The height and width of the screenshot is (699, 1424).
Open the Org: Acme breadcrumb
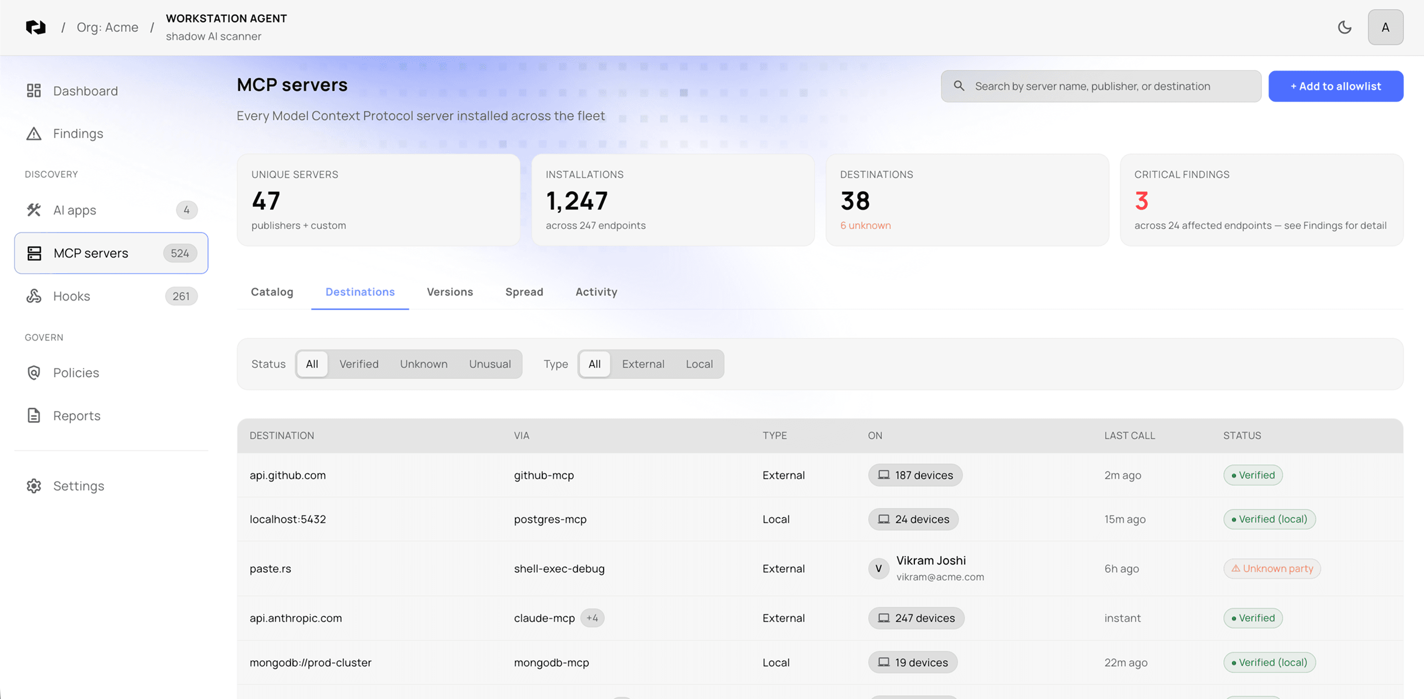coord(107,27)
